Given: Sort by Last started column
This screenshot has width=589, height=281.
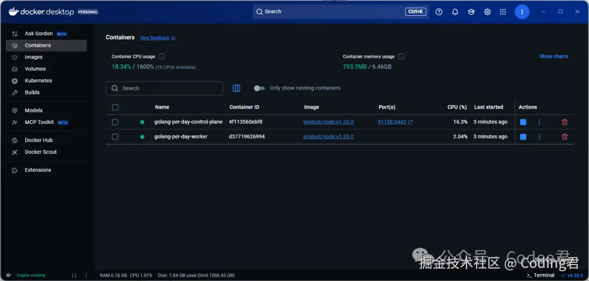Looking at the screenshot, I should click(488, 107).
